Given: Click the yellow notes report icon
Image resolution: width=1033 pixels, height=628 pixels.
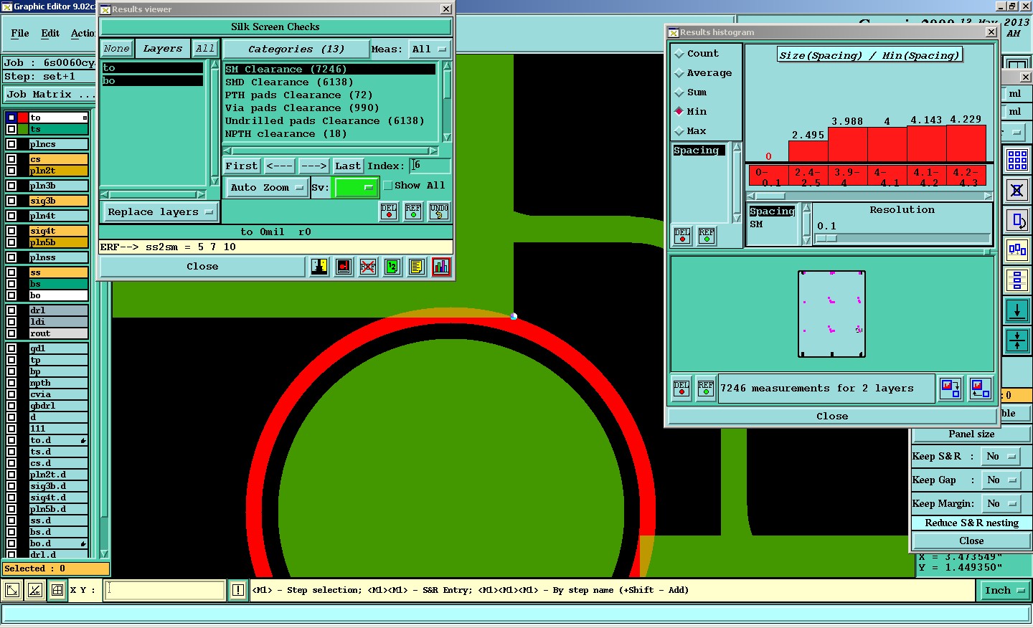Looking at the screenshot, I should pos(416,267).
